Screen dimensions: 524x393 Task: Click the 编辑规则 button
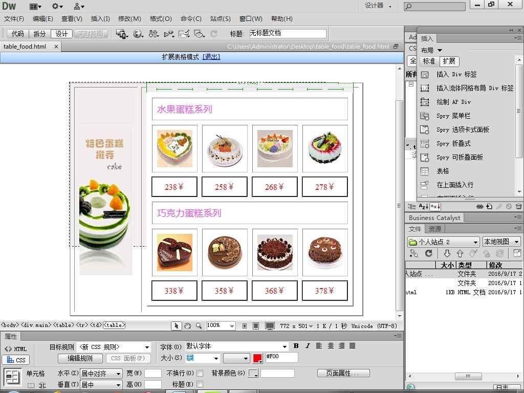[x=80, y=358]
